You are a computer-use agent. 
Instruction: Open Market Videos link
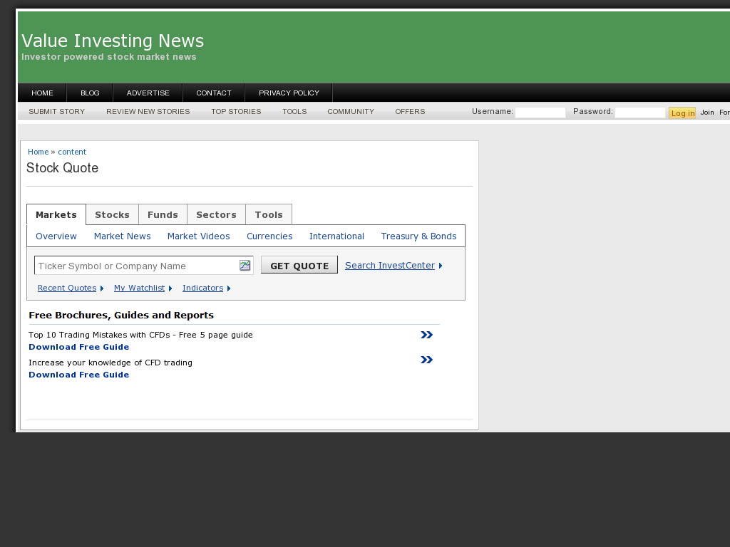(x=199, y=236)
